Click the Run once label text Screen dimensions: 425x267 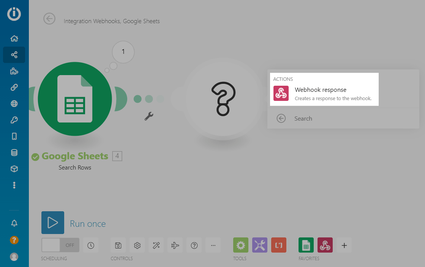click(x=88, y=224)
